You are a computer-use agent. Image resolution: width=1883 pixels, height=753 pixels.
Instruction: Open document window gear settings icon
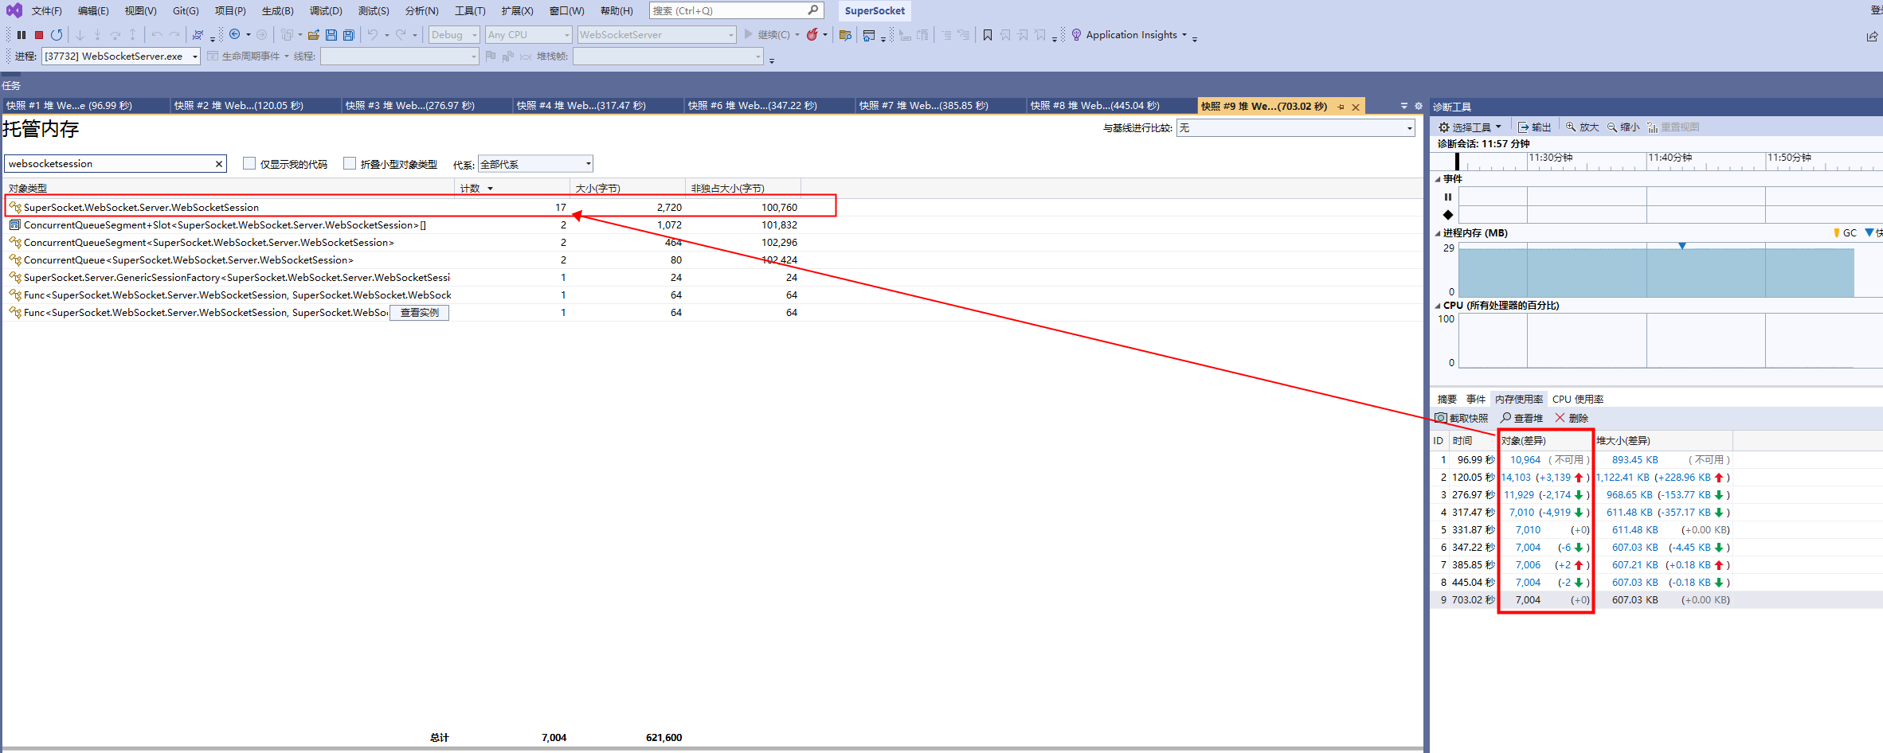(1419, 106)
